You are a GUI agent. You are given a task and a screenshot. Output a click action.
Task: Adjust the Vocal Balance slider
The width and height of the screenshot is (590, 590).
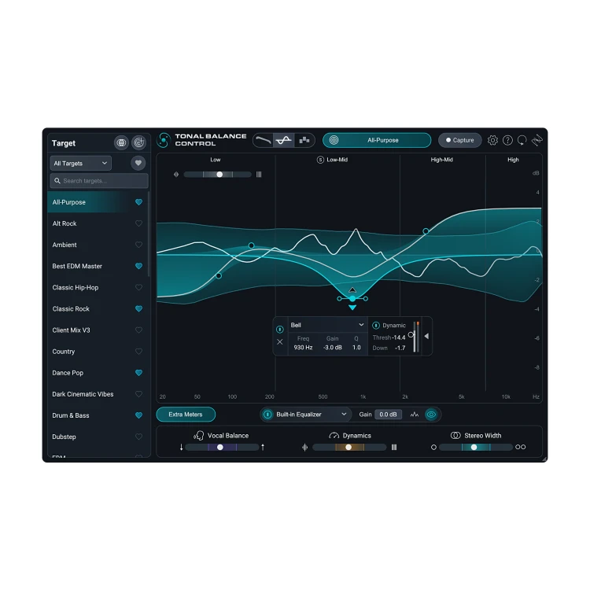click(222, 447)
